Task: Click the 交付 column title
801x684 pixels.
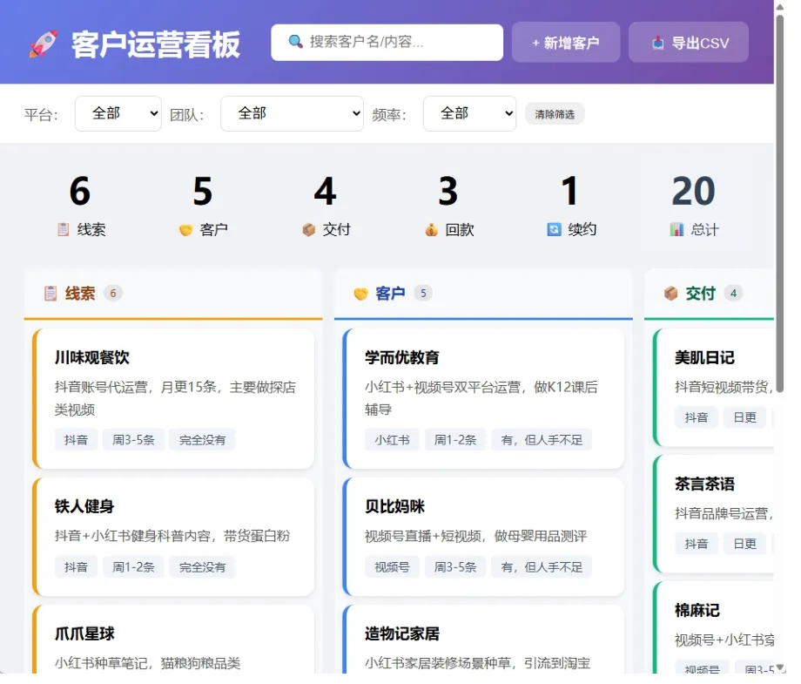Action: (700, 294)
